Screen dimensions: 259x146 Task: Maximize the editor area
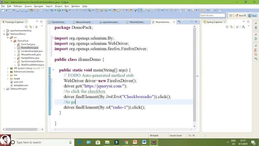coord(196,21)
